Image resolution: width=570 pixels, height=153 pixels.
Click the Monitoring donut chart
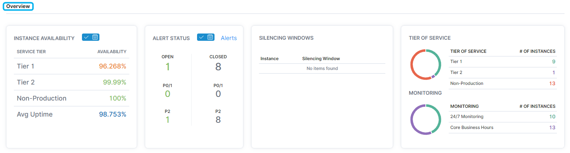click(426, 119)
